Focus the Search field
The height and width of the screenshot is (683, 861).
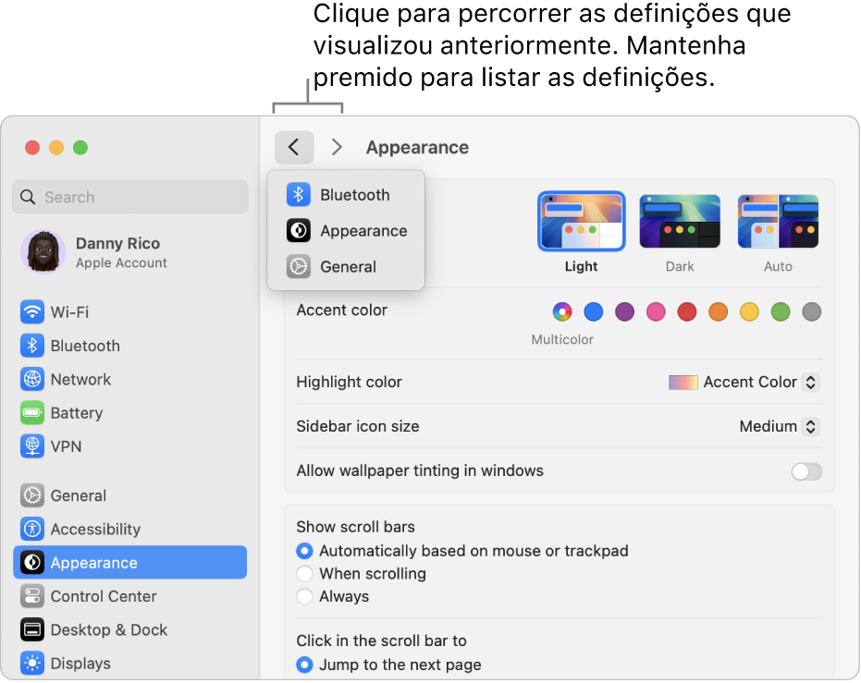pos(130,197)
